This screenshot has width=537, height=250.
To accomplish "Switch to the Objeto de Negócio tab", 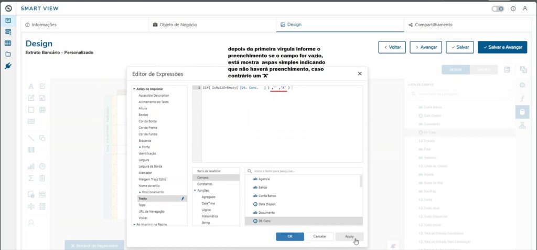I will tap(212, 25).
